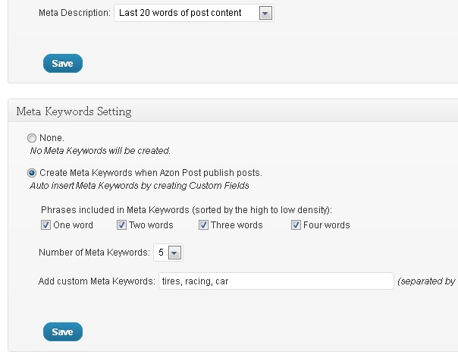This screenshot has width=458, height=361.
Task: Focus the custom Meta Keywords text field
Action: (x=276, y=281)
